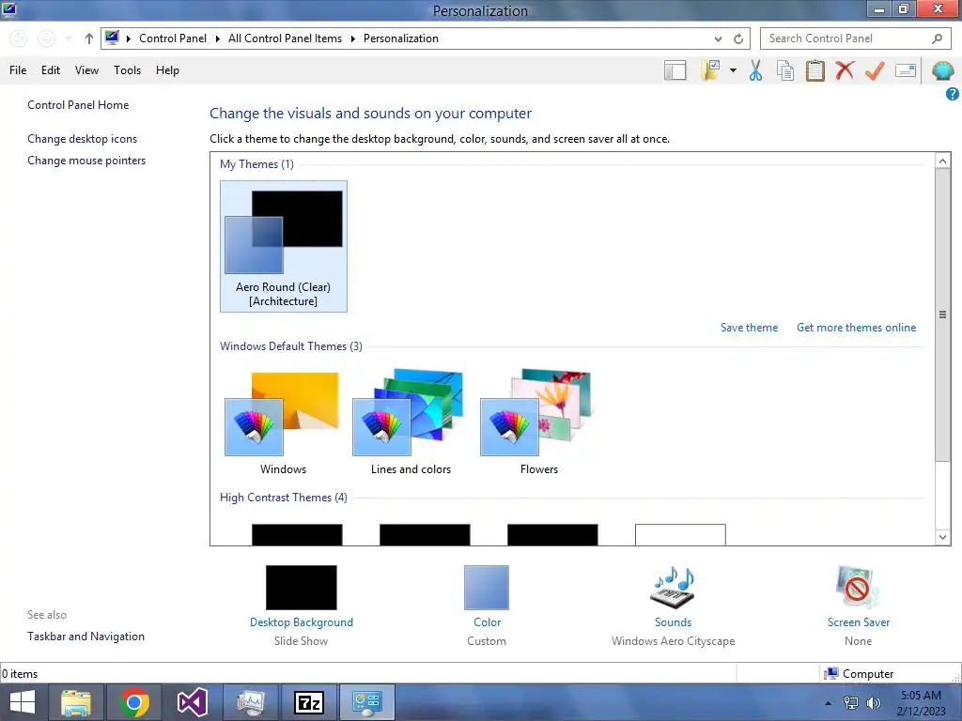Open the File menu
Viewport: 962px width, 721px height.
pos(18,70)
